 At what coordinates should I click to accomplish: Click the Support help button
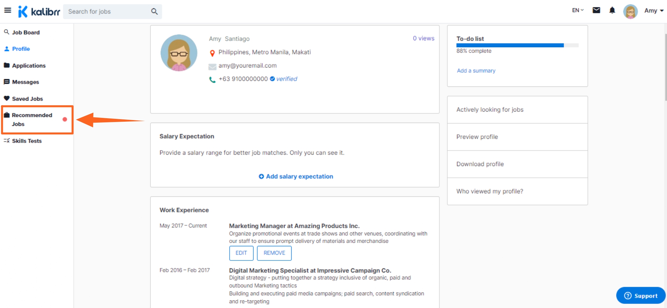[x=640, y=295]
